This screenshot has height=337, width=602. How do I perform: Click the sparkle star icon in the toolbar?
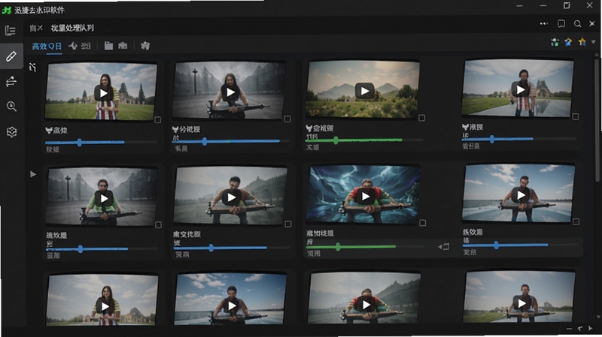point(73,46)
